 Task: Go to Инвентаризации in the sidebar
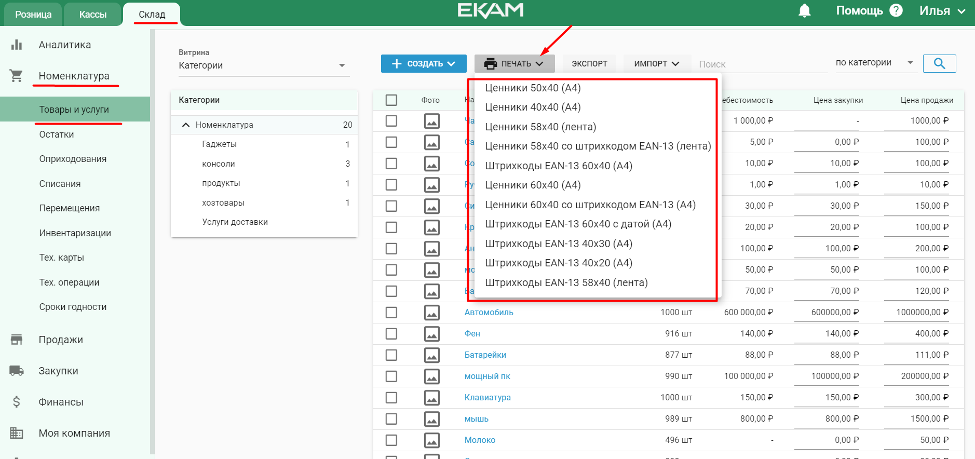pos(75,233)
